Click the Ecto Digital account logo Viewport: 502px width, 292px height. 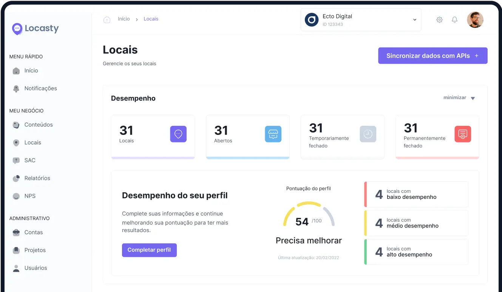point(312,20)
